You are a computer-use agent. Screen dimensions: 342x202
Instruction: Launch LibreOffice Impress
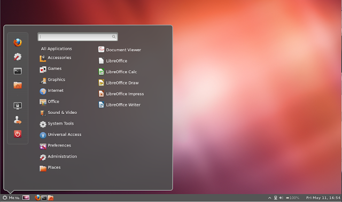coord(121,94)
